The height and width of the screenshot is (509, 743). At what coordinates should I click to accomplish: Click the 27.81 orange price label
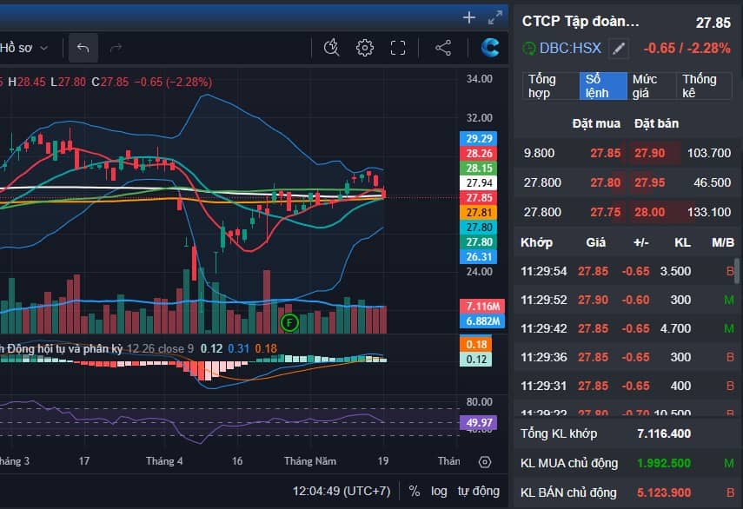[479, 212]
